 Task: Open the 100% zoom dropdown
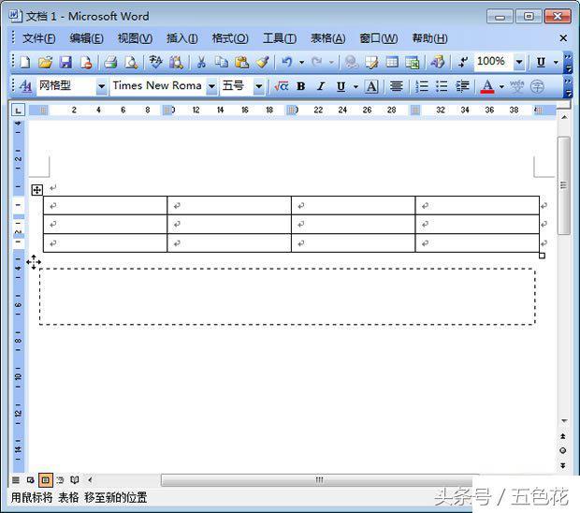[x=519, y=62]
